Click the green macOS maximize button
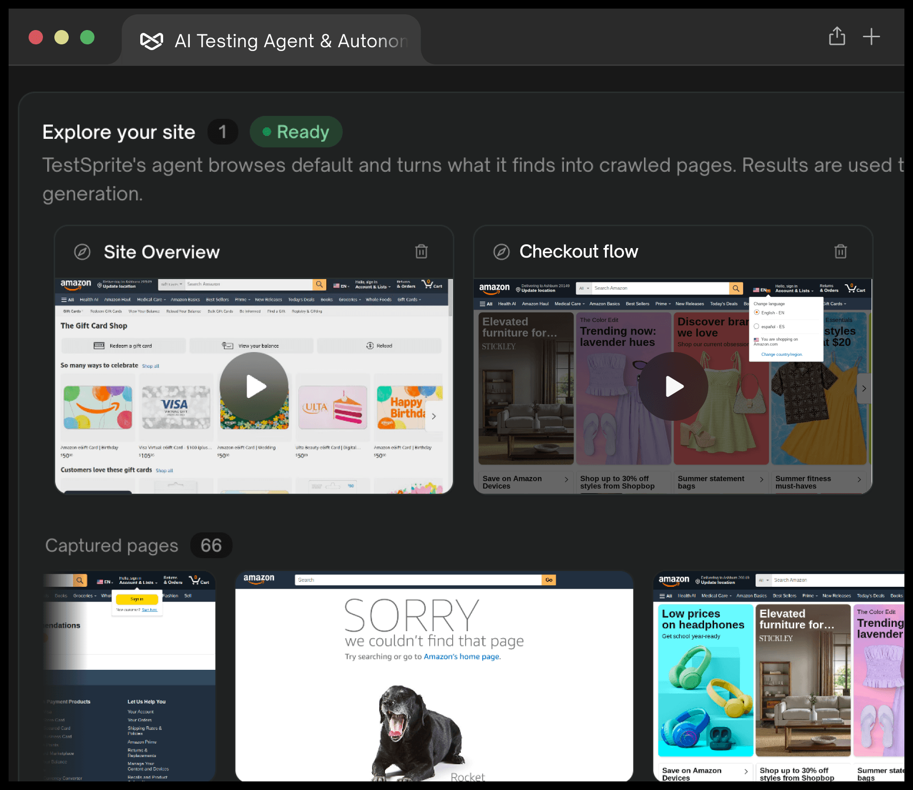The image size is (913, 790). point(87,37)
